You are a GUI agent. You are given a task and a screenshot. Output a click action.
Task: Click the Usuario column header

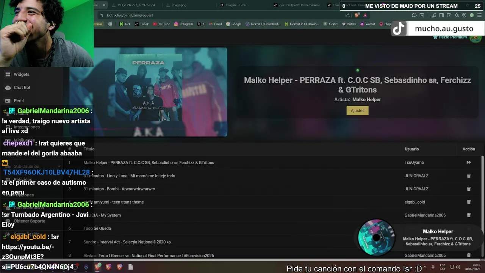(x=411, y=149)
